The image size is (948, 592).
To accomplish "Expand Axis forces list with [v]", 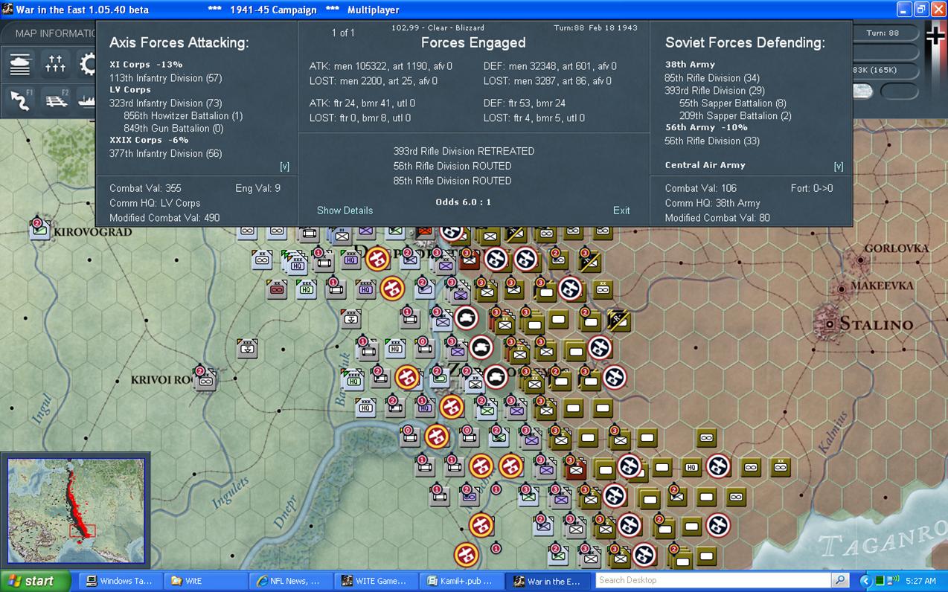I will tap(284, 167).
